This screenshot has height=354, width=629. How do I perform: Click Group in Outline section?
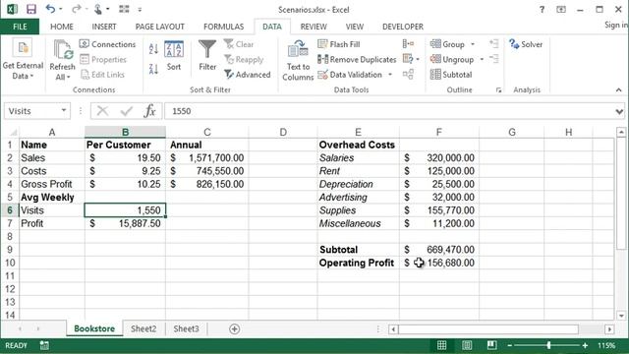[x=447, y=44]
